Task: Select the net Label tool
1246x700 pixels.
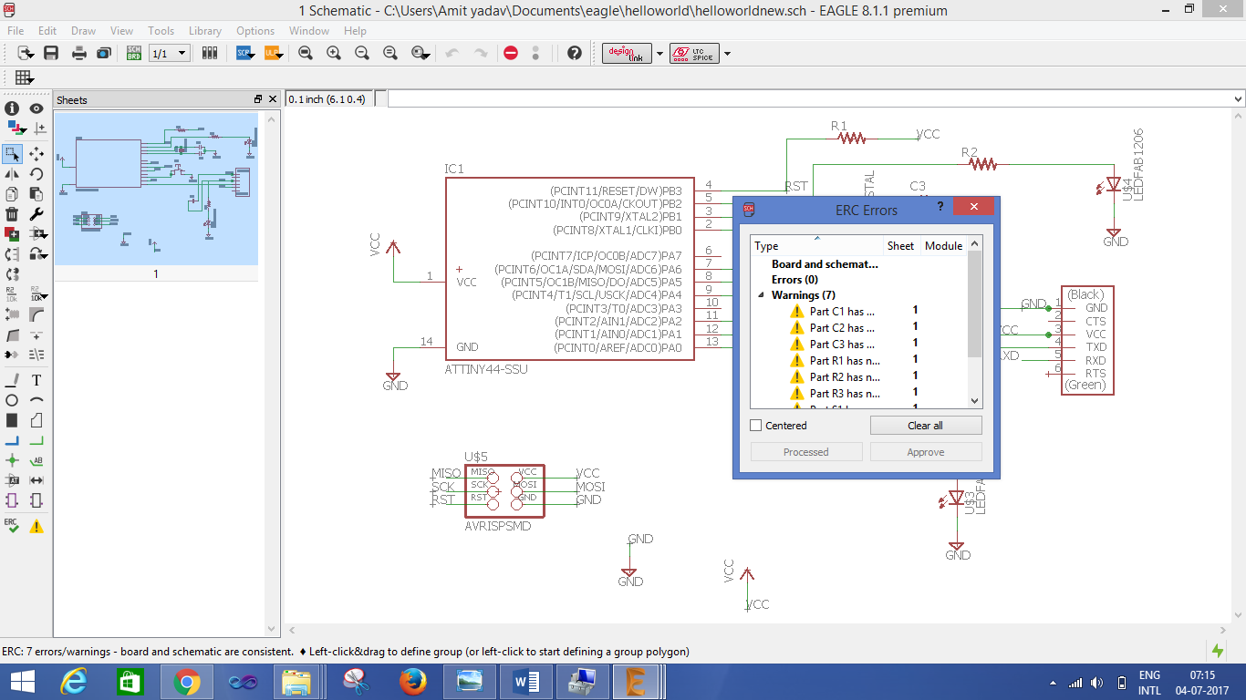Action: pyautogui.click(x=36, y=460)
